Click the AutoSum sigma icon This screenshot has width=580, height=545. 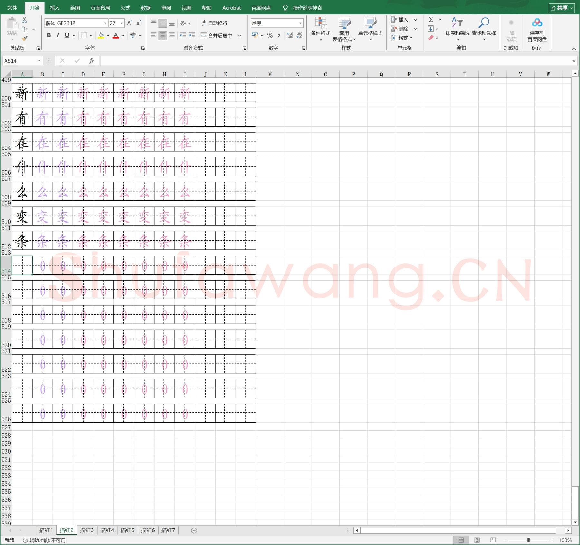431,20
